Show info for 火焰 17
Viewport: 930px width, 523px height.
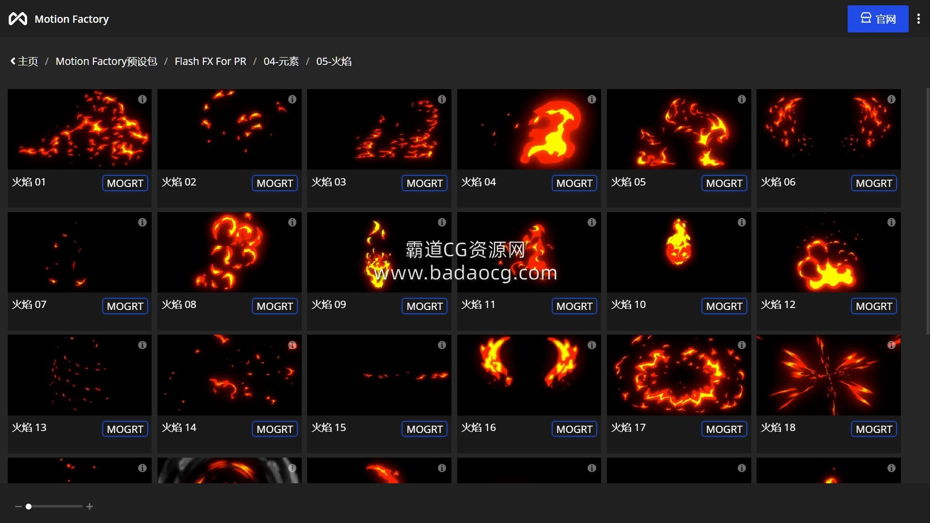tap(742, 345)
